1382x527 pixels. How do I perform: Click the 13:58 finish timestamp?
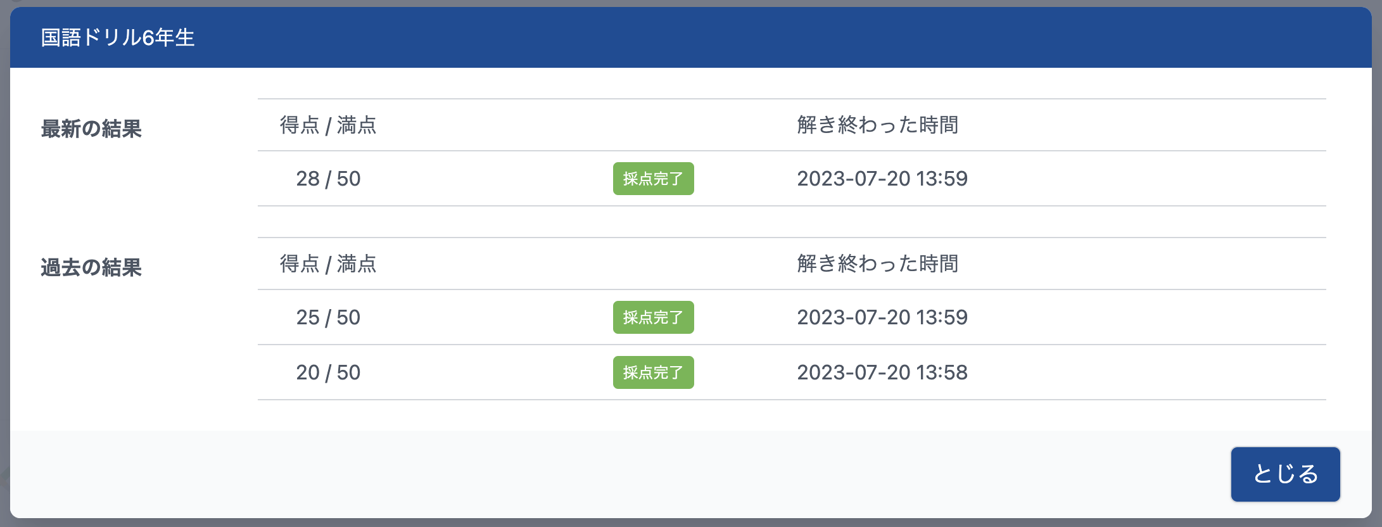click(x=882, y=372)
